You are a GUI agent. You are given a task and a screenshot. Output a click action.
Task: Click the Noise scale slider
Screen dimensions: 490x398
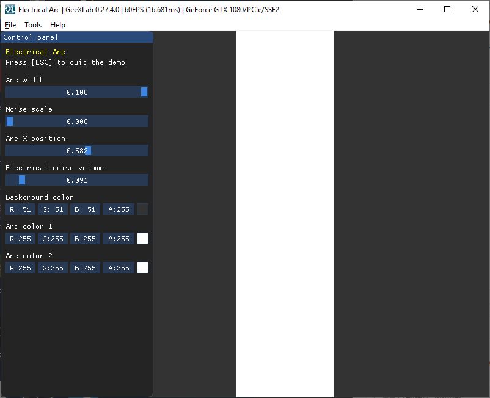[x=77, y=121]
